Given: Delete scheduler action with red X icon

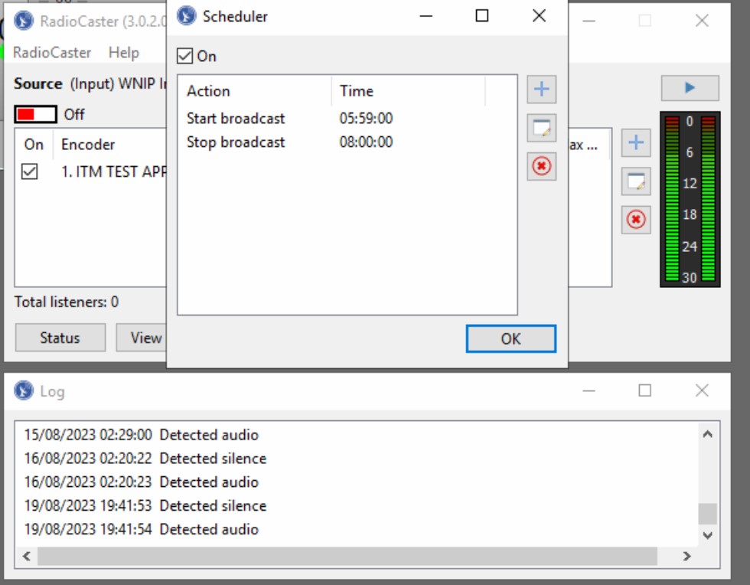Looking at the screenshot, I should 542,167.
